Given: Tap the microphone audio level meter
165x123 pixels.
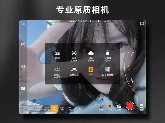Looking at the screenshot, I should pyautogui.click(x=61, y=21).
